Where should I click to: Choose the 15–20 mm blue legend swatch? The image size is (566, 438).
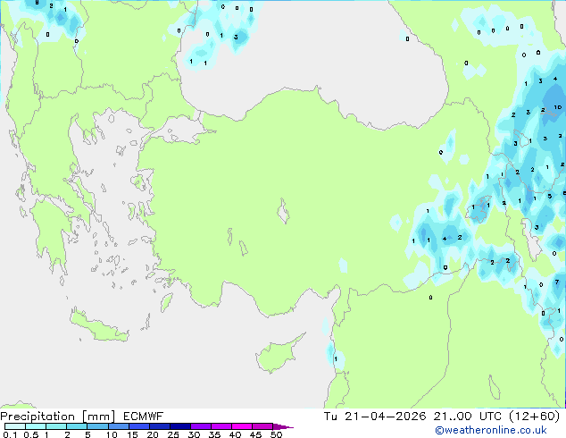coord(138,426)
